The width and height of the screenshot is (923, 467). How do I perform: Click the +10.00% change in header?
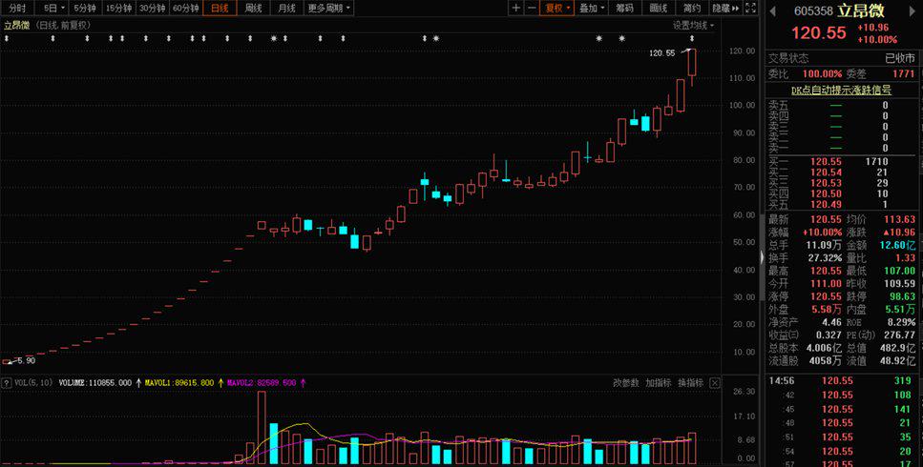coord(877,39)
